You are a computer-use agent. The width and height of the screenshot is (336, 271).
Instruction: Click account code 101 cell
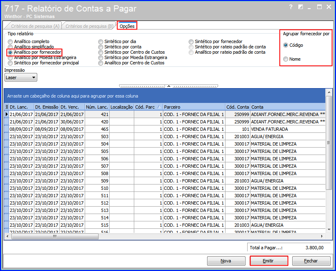(x=238, y=129)
